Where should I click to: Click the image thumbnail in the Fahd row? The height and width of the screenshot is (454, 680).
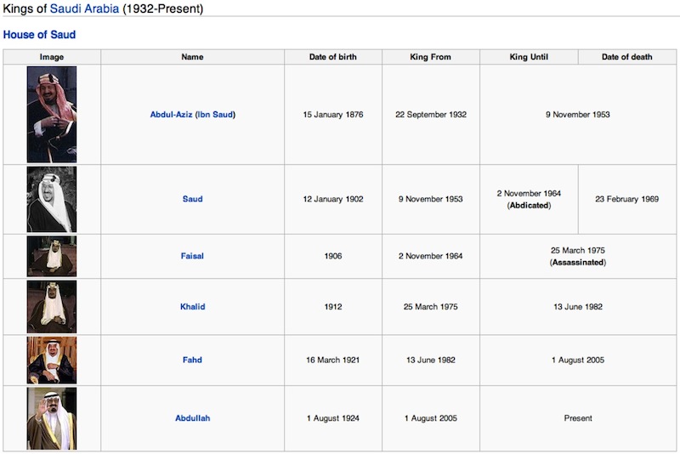52,360
